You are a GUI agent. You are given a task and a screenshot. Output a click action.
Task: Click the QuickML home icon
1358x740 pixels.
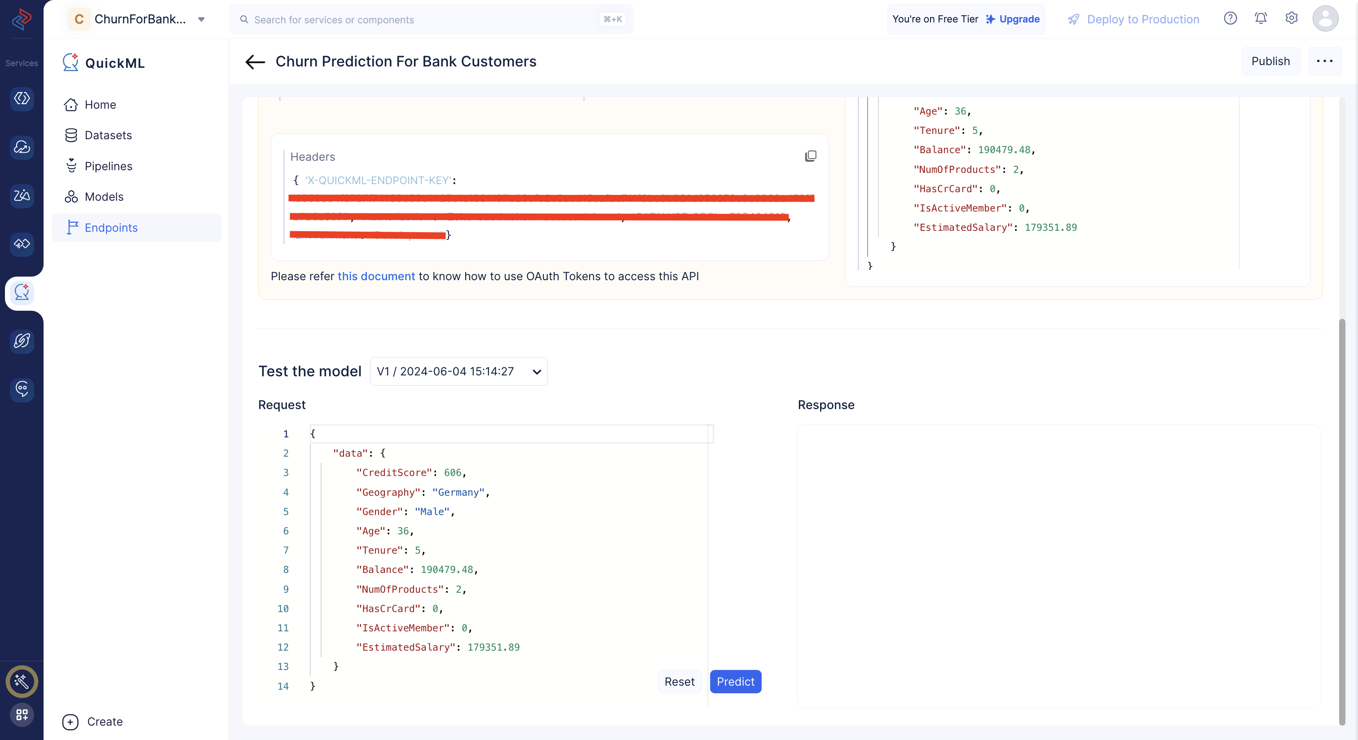tap(70, 62)
